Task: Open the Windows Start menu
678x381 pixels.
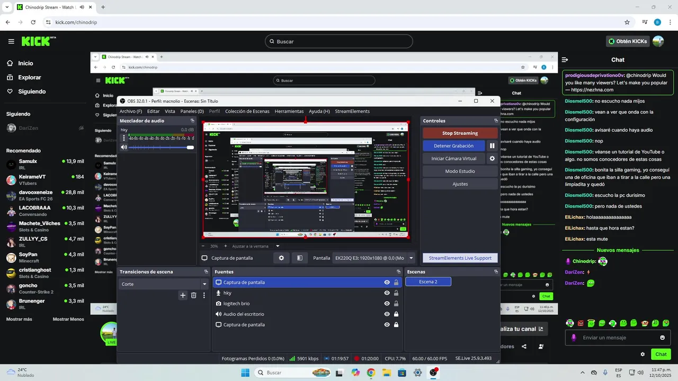Action: click(245, 373)
